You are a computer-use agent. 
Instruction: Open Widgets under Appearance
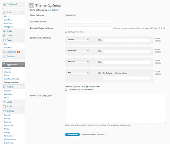[8, 72]
